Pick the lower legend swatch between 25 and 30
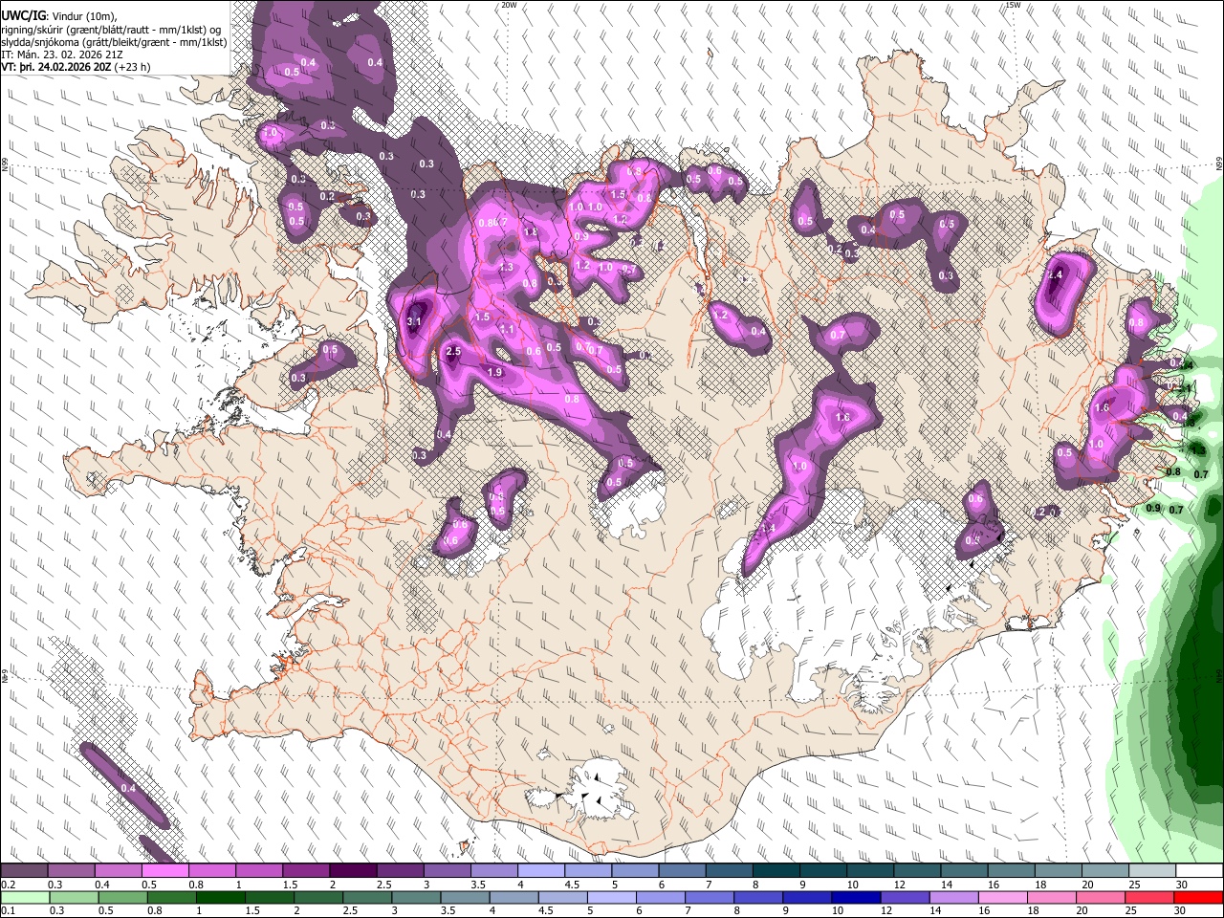1224x918 pixels. tap(1147, 897)
